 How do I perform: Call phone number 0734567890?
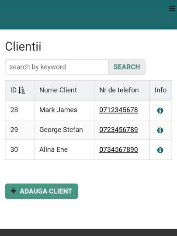118,150
